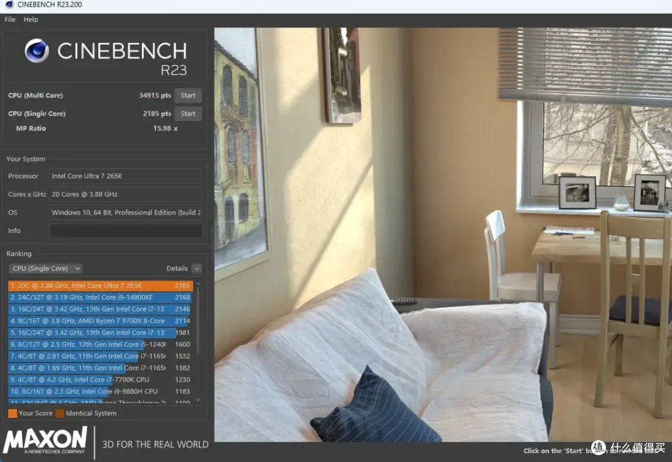Image resolution: width=672 pixels, height=462 pixels.
Task: Select ranking row 12th Gen Core i5-1240
Action: [101, 344]
